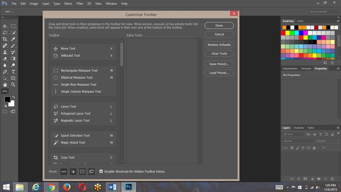
Task: Open the Bare Essentials workspace dropdown
Action: point(323,11)
